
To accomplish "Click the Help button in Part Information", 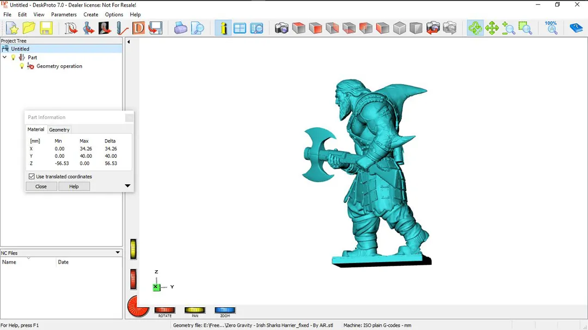I will [74, 186].
